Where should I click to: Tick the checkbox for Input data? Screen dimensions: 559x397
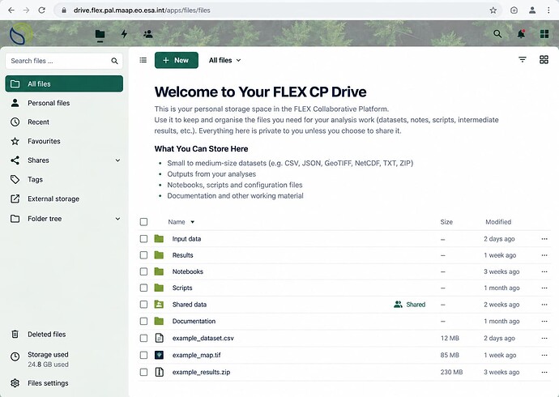click(143, 239)
